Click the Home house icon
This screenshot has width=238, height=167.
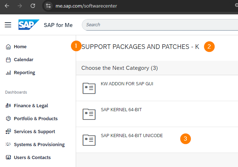point(8,47)
